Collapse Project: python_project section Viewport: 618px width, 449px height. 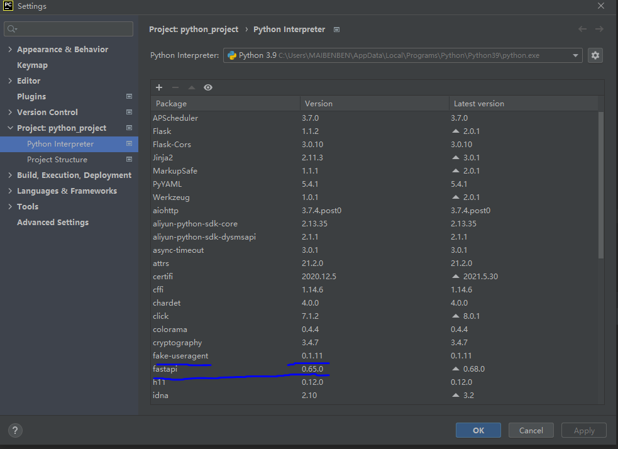[x=10, y=128]
